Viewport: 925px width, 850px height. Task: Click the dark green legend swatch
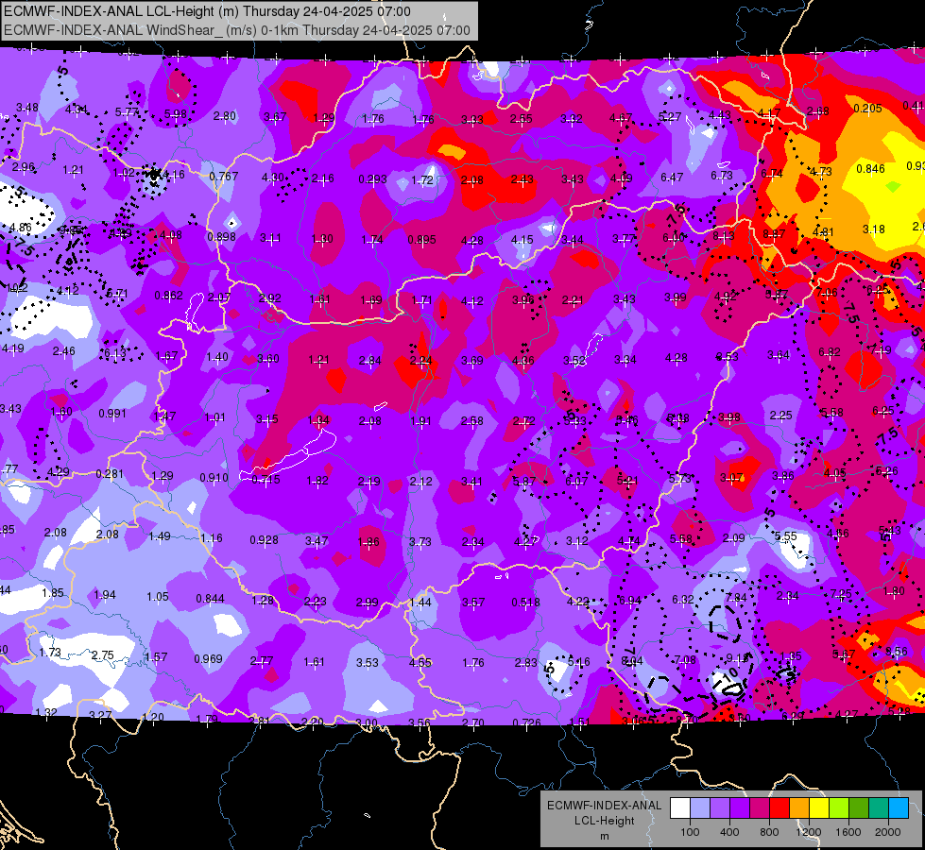tap(859, 808)
